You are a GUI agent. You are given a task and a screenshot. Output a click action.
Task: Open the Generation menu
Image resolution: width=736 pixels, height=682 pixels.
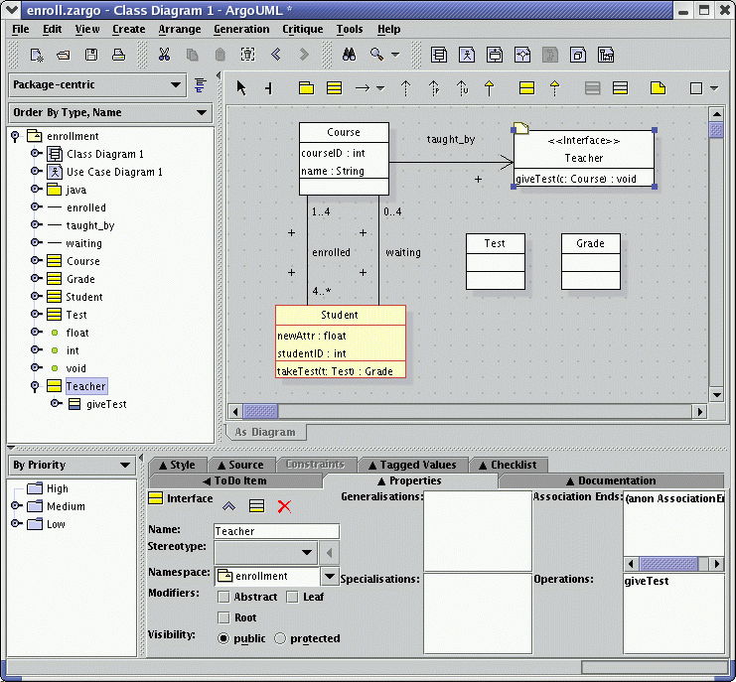(x=241, y=29)
